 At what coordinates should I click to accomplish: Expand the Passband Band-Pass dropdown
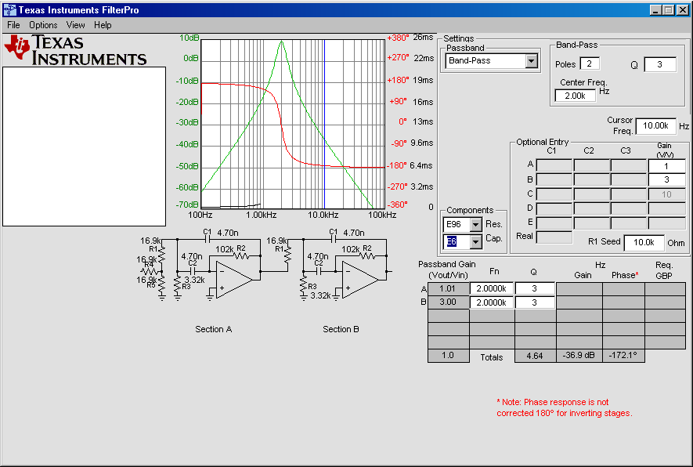click(x=531, y=61)
